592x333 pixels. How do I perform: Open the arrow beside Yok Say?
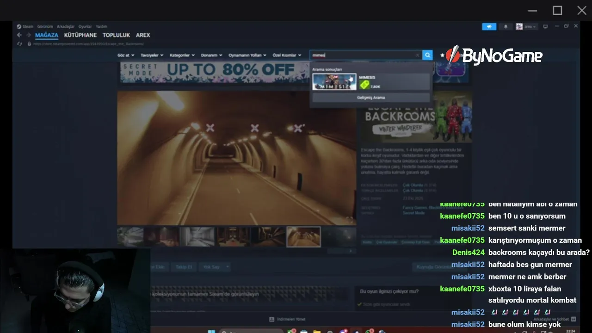pyautogui.click(x=227, y=267)
